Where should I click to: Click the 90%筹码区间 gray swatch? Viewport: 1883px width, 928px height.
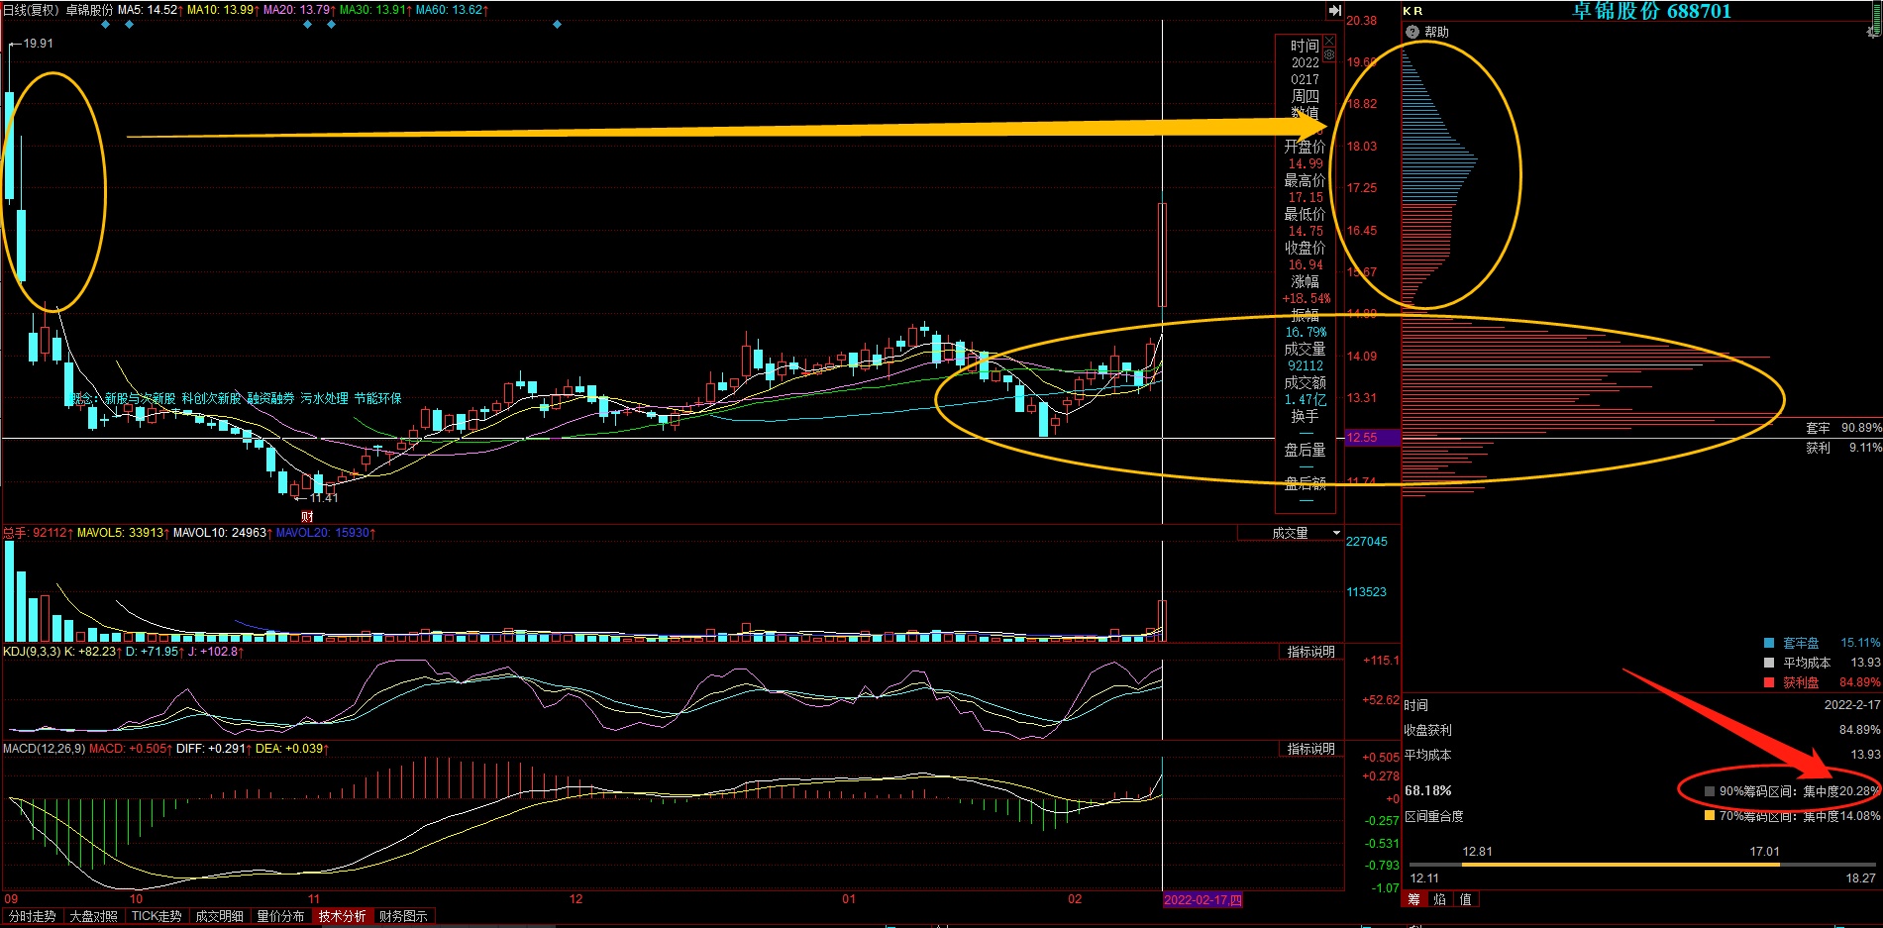pos(1710,791)
